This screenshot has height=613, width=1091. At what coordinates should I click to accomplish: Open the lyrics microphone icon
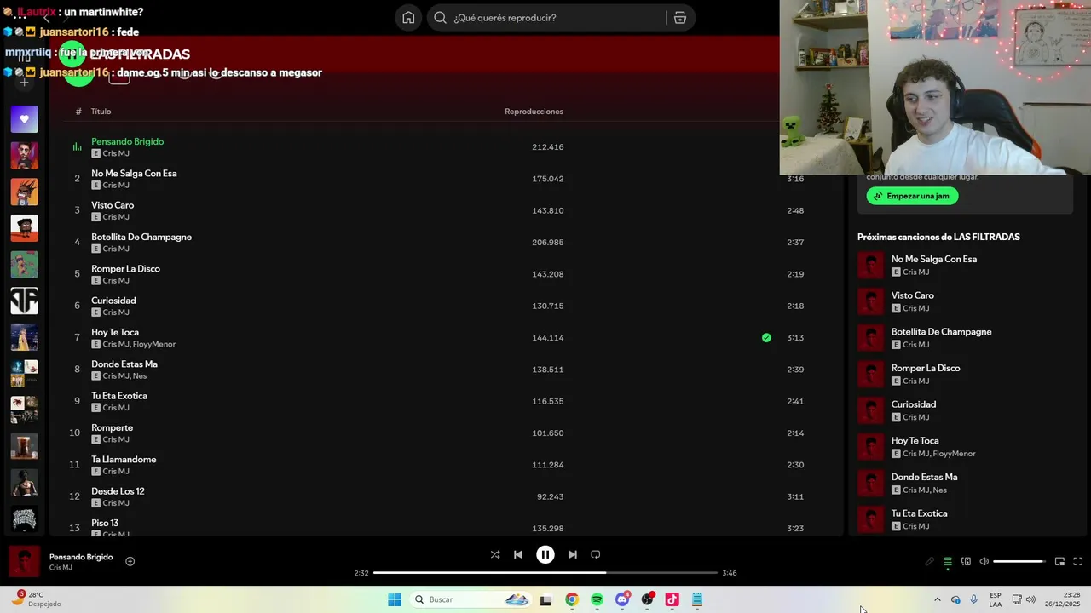tap(930, 561)
